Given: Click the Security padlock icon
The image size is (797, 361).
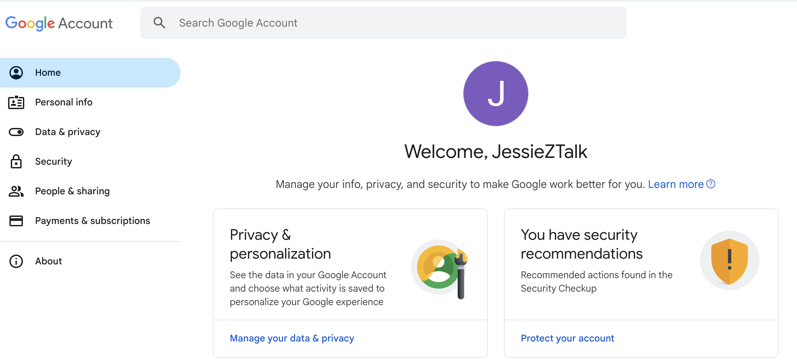Looking at the screenshot, I should click(x=16, y=161).
